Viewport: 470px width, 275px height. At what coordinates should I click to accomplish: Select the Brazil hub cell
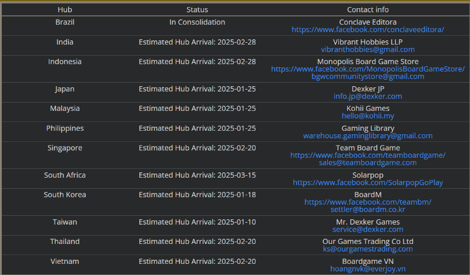click(x=65, y=22)
